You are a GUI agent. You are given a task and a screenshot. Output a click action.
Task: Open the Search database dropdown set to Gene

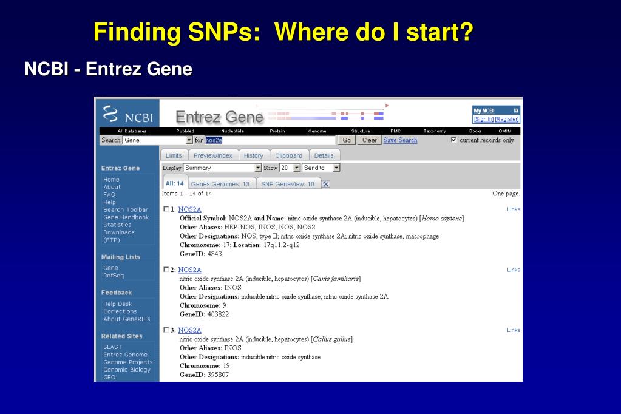(x=158, y=140)
